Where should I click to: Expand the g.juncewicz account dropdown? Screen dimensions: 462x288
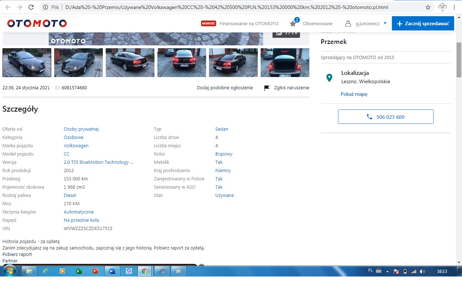point(385,23)
